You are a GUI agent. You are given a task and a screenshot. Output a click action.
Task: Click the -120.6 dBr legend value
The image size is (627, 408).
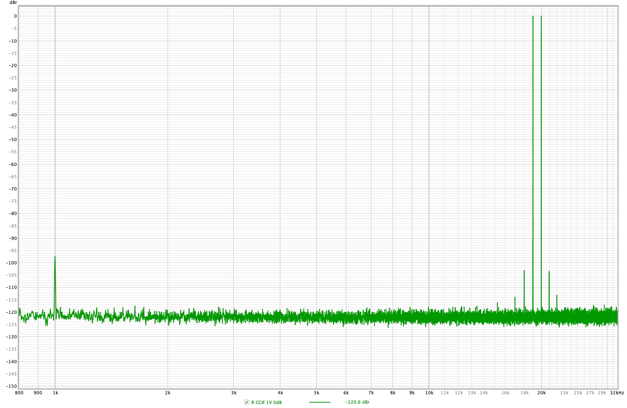tap(357, 402)
